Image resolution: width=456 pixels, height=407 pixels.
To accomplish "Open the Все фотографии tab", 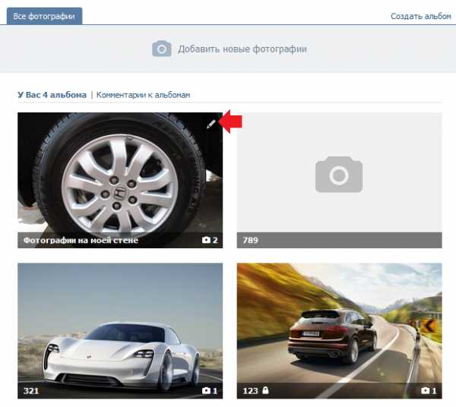I will [44, 16].
